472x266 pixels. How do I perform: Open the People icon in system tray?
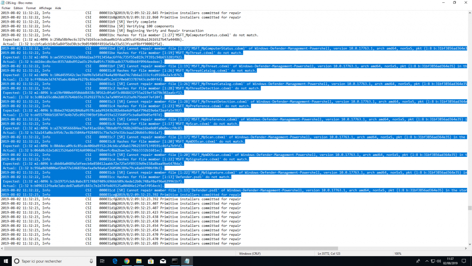point(418,261)
